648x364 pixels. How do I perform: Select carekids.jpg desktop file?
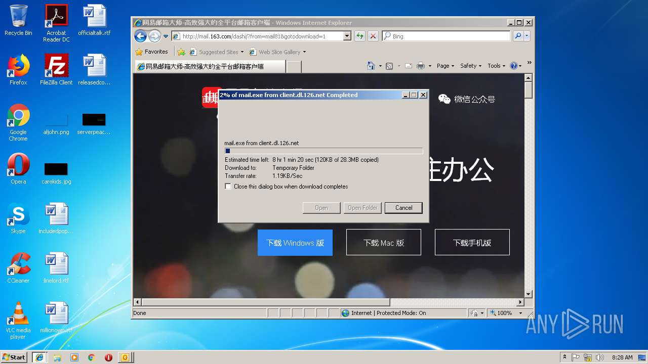(56, 173)
